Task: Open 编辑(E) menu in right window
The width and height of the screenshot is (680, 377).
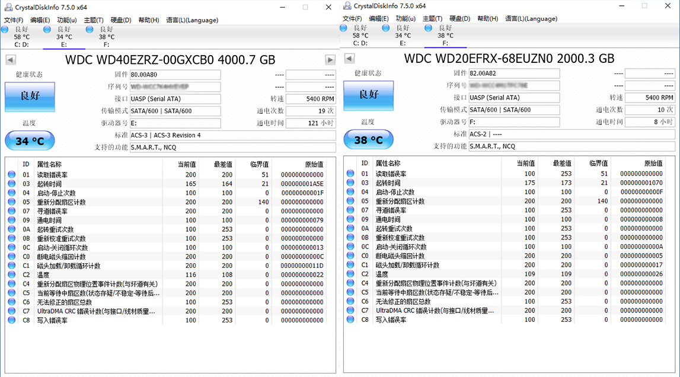Action: point(379,18)
